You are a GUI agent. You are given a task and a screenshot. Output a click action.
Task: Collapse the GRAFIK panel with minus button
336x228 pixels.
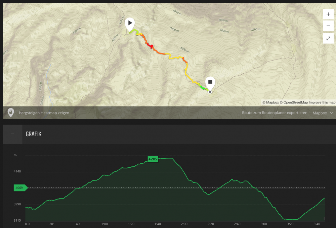pos(12,134)
